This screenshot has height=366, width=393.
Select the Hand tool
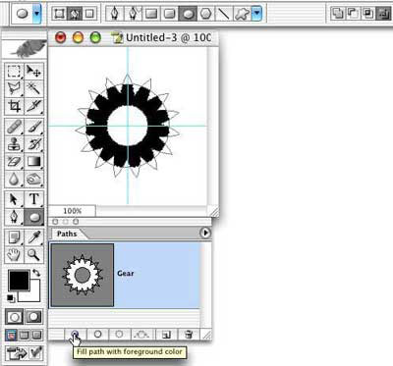pos(14,254)
